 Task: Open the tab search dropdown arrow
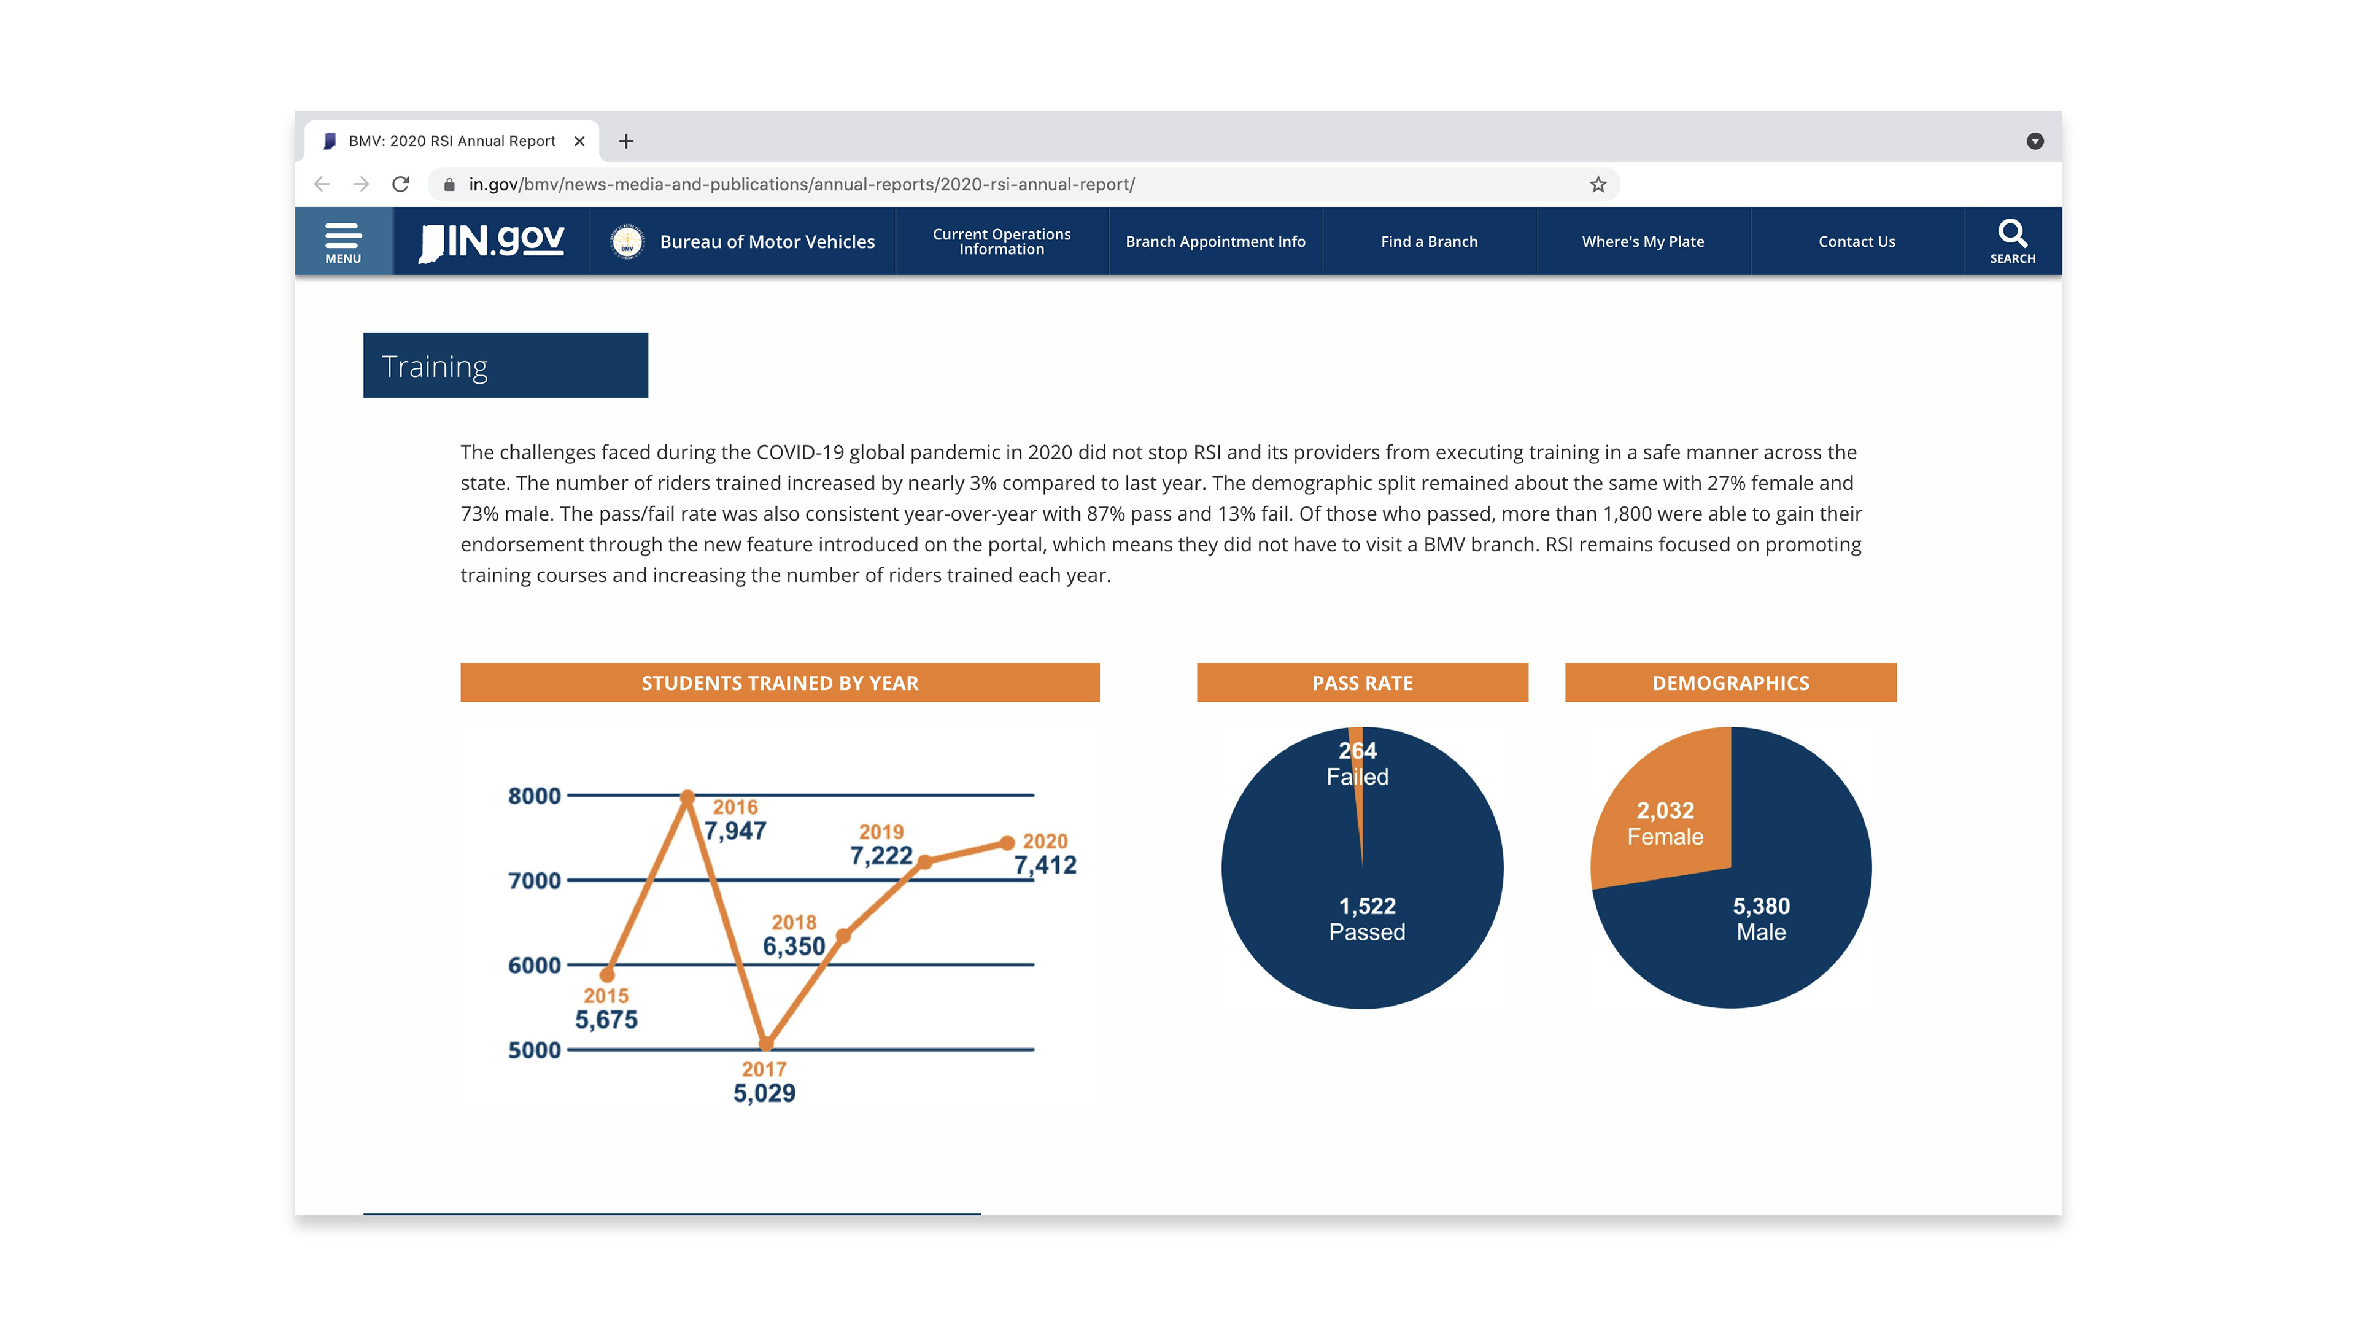pos(2035,141)
